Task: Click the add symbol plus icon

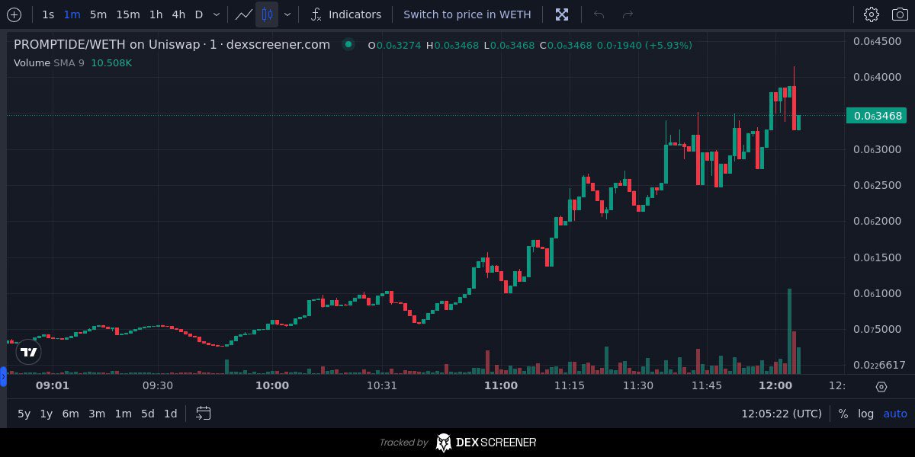Action: 14,14
